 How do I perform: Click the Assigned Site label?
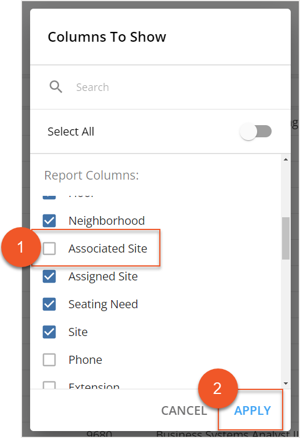click(103, 276)
